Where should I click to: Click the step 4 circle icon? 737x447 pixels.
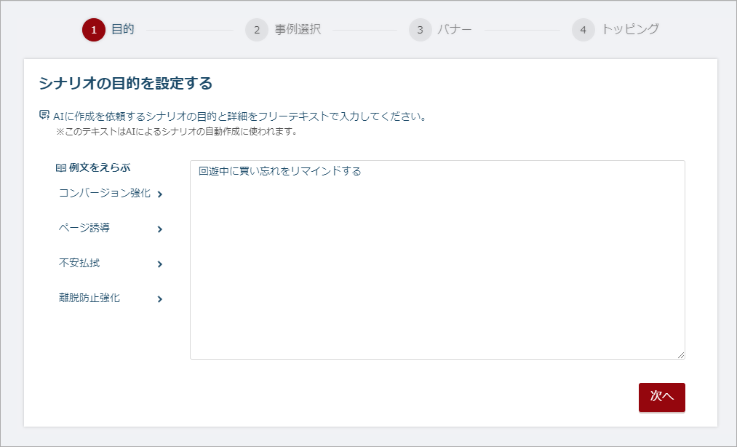click(x=583, y=30)
